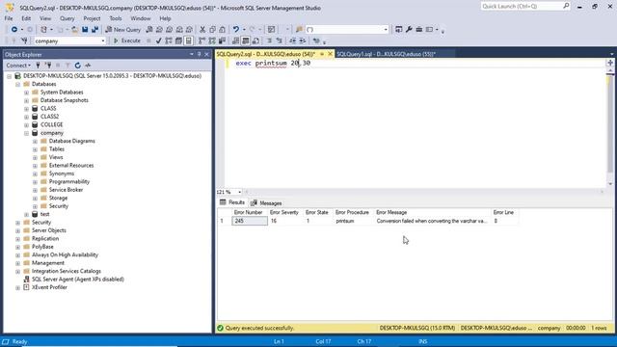Click Comment Out Selected Lines icon
Viewport: 617px width, 347px height.
tap(269, 40)
